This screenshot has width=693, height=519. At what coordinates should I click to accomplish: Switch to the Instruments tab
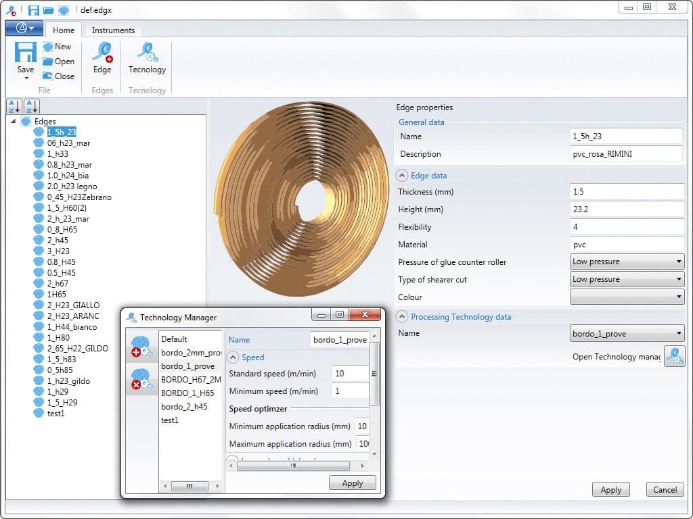[x=113, y=30]
